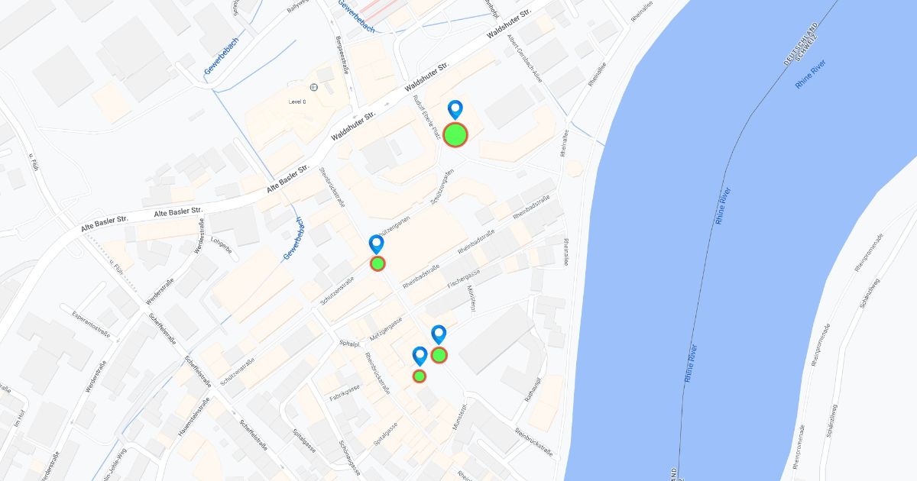
Task: Click the elevator icon above Level 0
Action: [x=314, y=87]
